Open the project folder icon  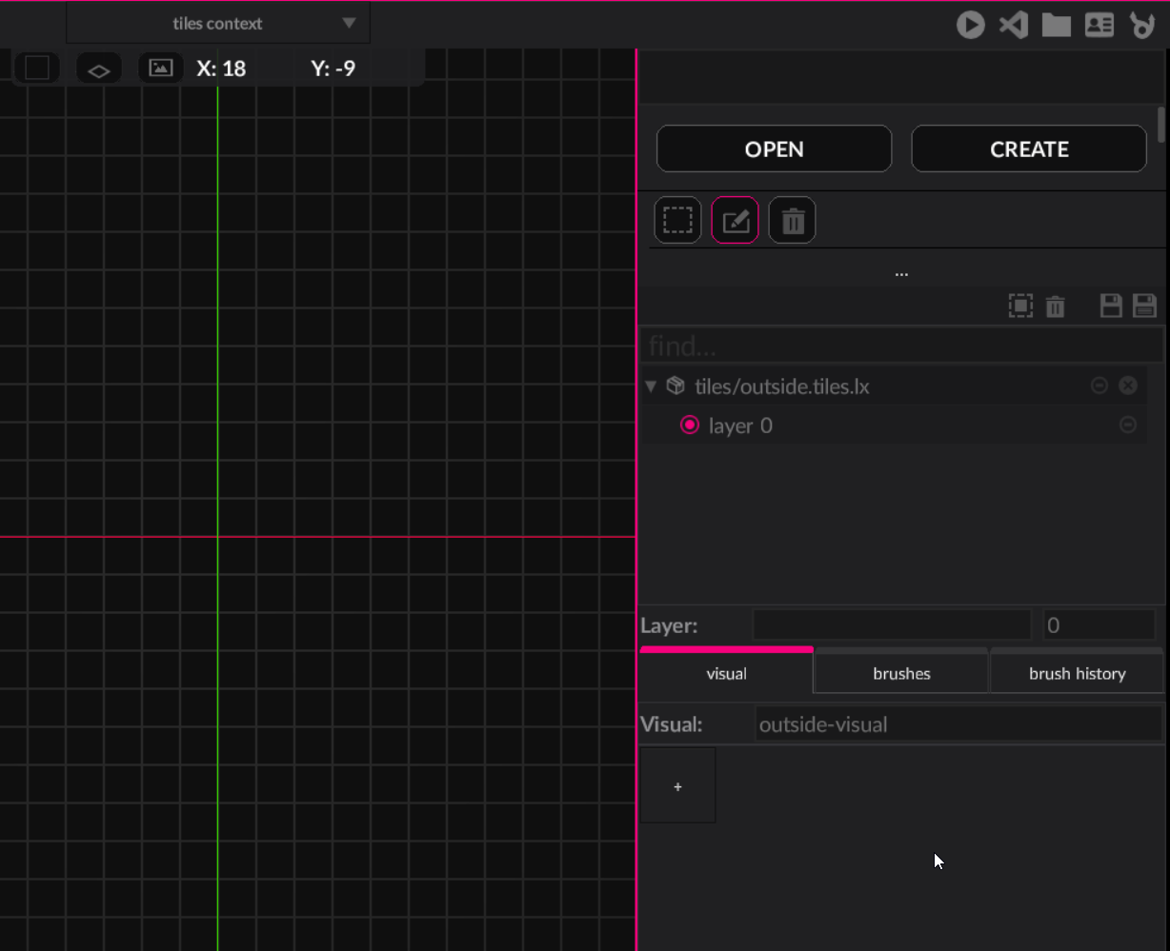point(1056,25)
